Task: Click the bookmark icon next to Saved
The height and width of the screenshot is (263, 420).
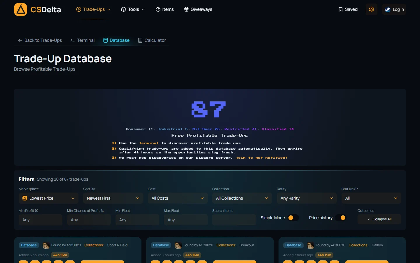Action: [x=340, y=9]
